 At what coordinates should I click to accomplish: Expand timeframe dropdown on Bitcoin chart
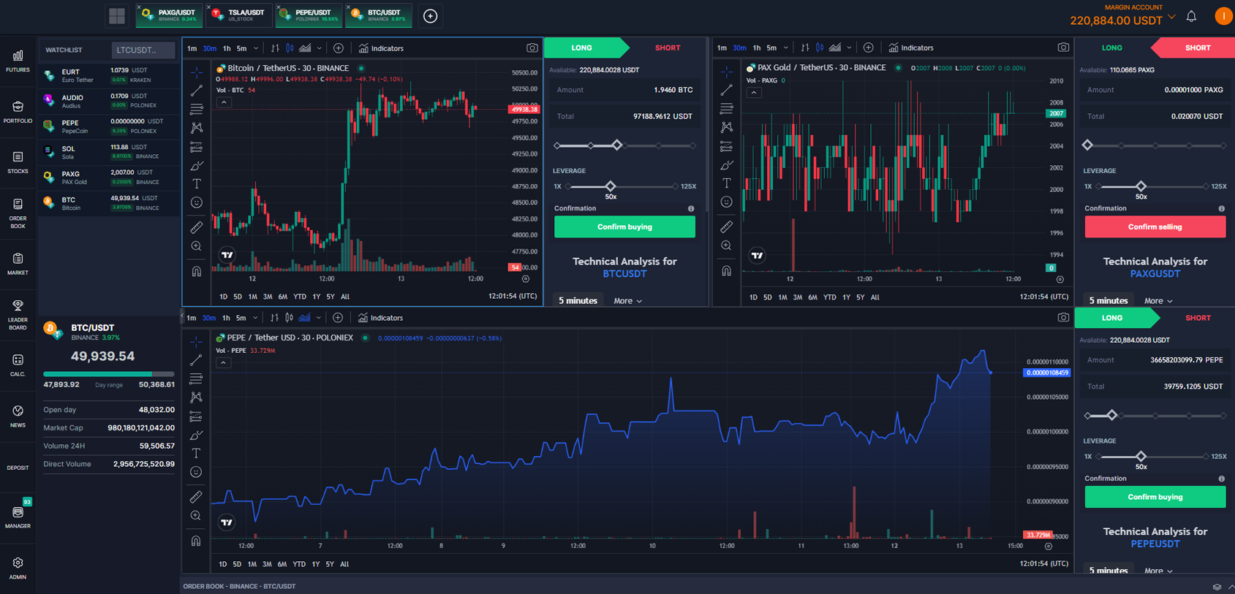[256, 48]
